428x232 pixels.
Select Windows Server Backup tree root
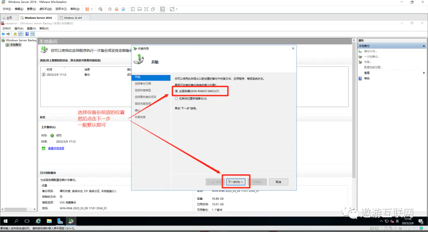click(19, 40)
